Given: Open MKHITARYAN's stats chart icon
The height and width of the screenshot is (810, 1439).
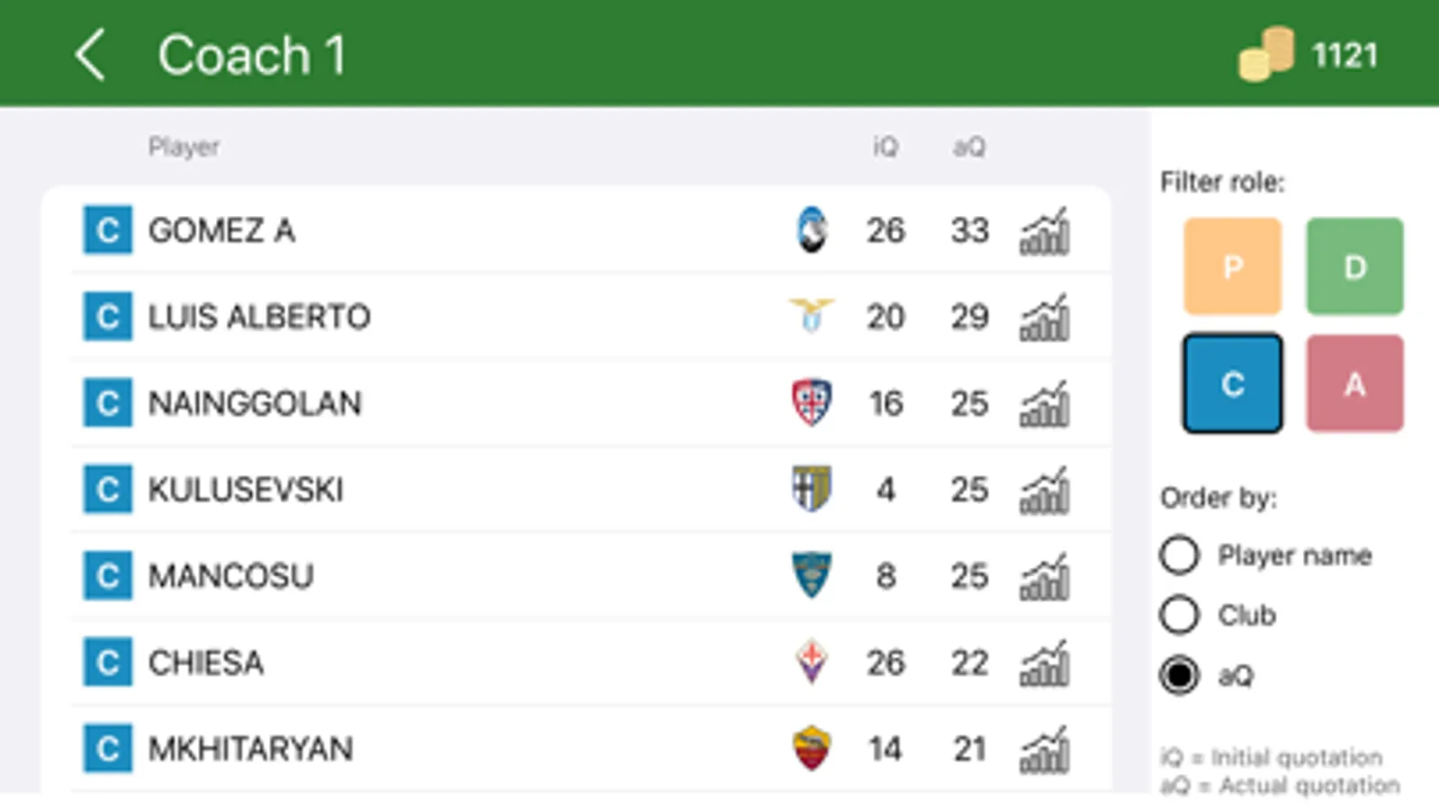Looking at the screenshot, I should 1044,750.
